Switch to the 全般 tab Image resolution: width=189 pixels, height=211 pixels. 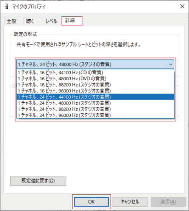coord(12,21)
